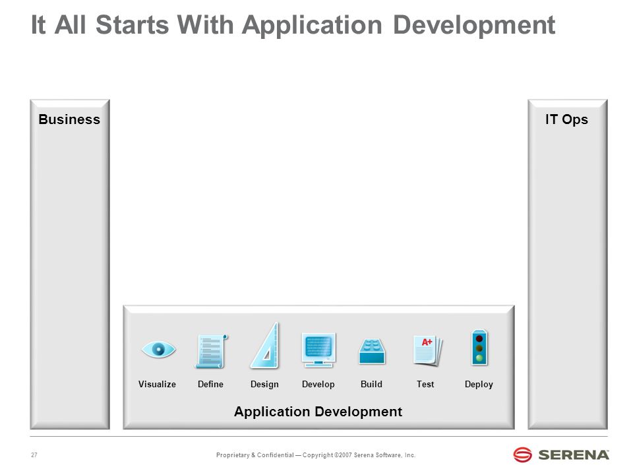Click the 'Design' label
The image size is (633, 475).
coord(264,385)
